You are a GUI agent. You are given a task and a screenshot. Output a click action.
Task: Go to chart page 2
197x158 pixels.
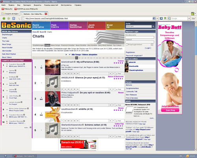tap(80, 58)
